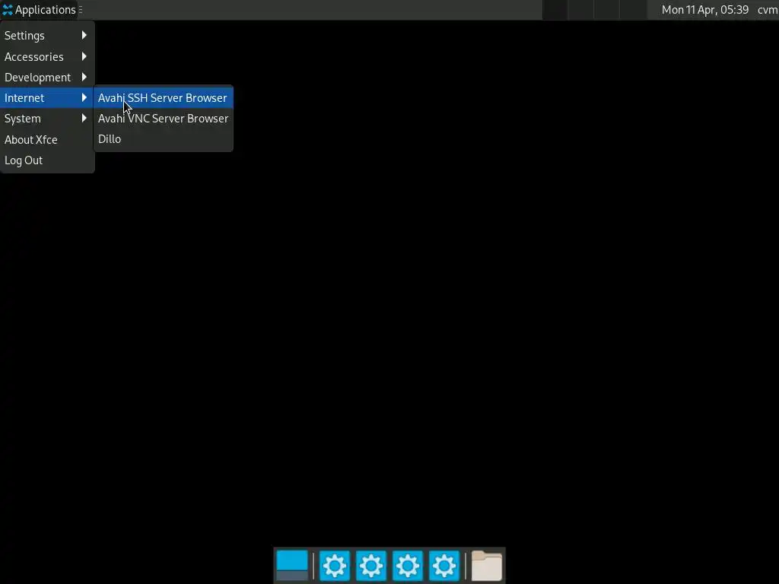
Task: Open the cvm user menu
Action: [767, 9]
